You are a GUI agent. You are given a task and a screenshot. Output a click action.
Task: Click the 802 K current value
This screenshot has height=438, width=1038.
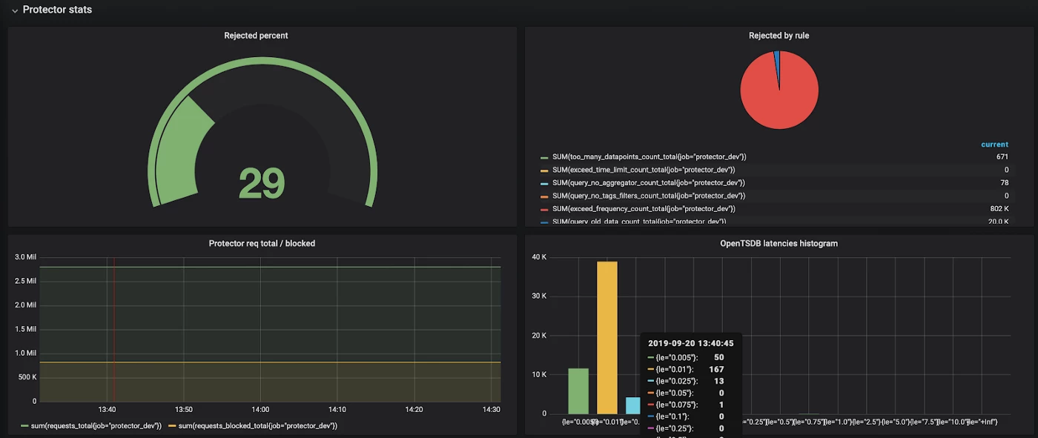[x=999, y=208]
